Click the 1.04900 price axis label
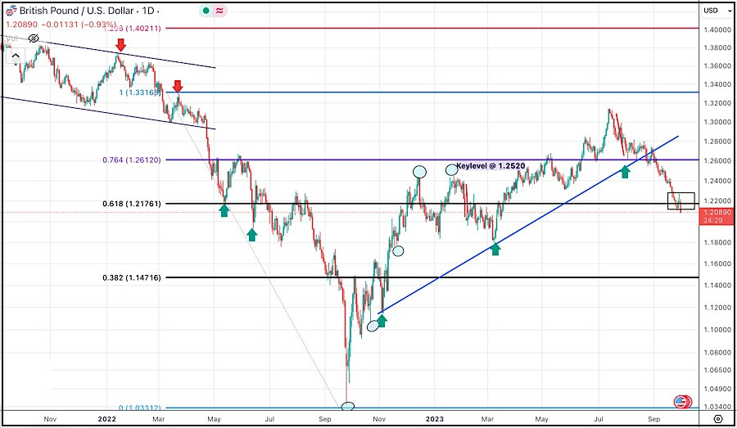Image resolution: width=737 pixels, height=428 pixels. (717, 389)
